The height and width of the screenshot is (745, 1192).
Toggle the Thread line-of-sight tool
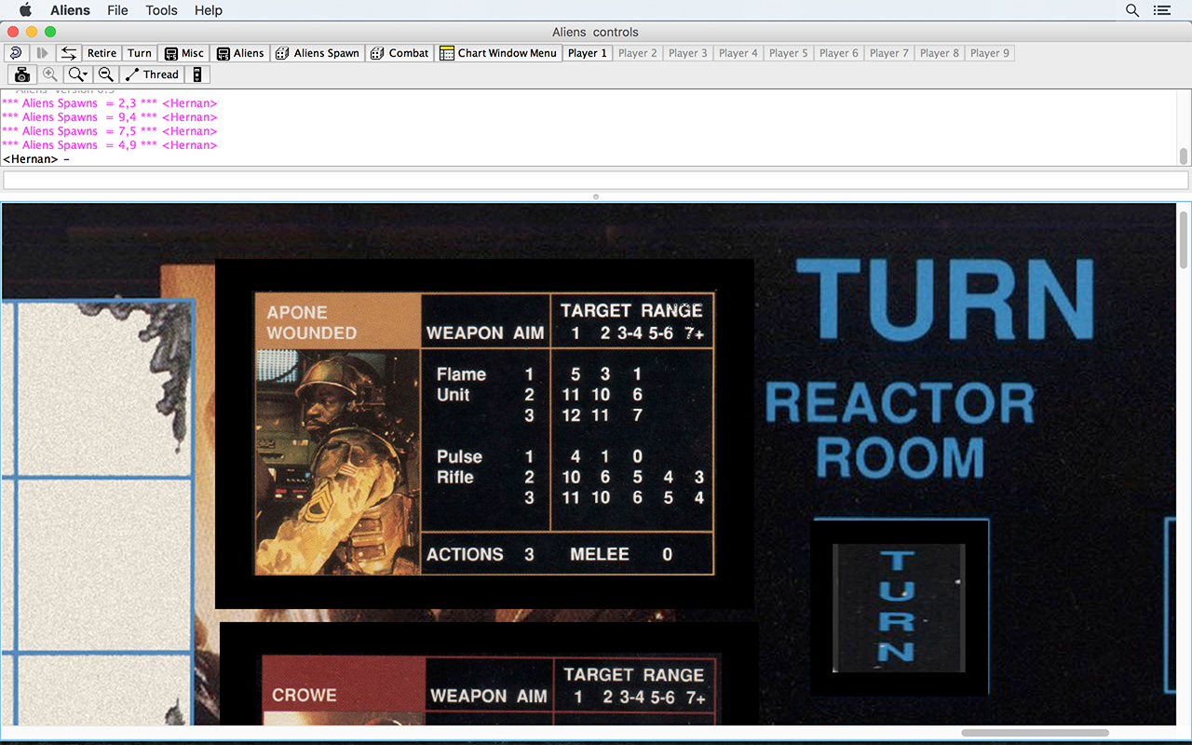tap(151, 74)
